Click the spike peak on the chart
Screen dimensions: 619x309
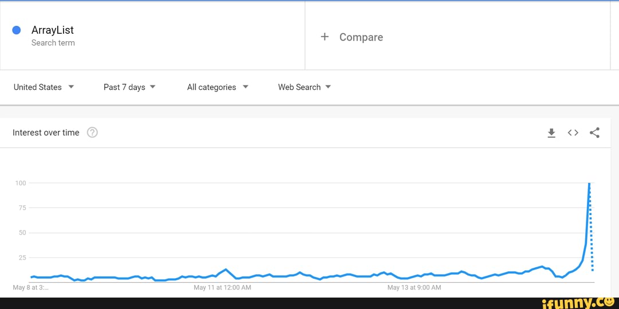589,184
